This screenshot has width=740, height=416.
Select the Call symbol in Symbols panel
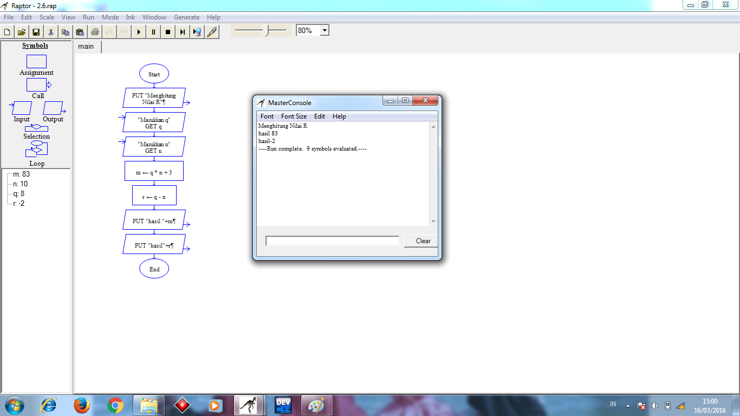pos(36,85)
